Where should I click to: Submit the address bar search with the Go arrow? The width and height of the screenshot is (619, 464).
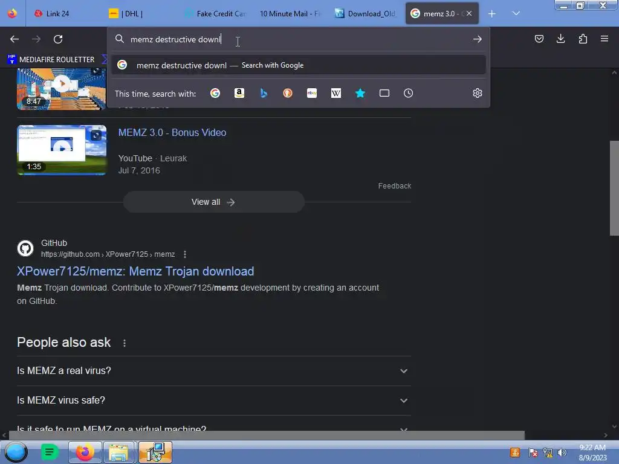coord(478,39)
